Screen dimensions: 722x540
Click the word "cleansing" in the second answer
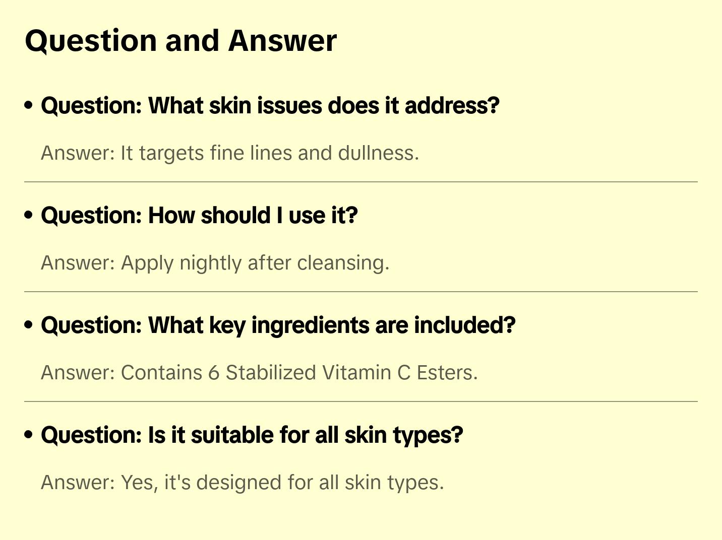pos(343,263)
